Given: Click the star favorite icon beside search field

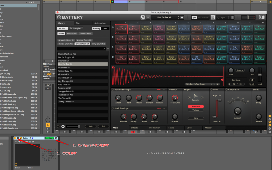Looking at the screenshot, I should [x=108, y=49].
